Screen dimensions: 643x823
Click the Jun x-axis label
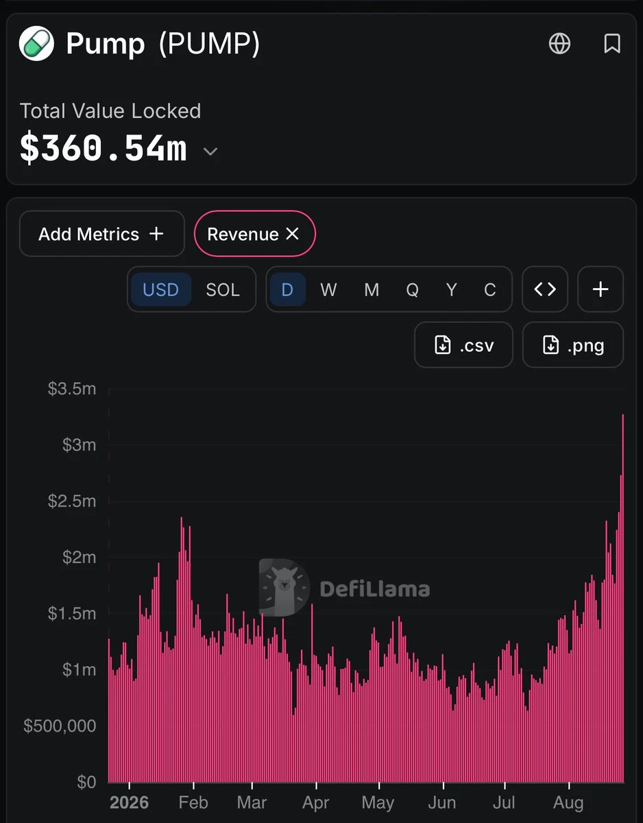click(441, 802)
